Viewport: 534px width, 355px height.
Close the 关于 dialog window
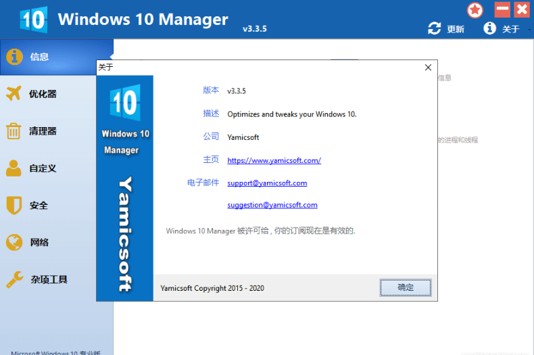[x=428, y=67]
